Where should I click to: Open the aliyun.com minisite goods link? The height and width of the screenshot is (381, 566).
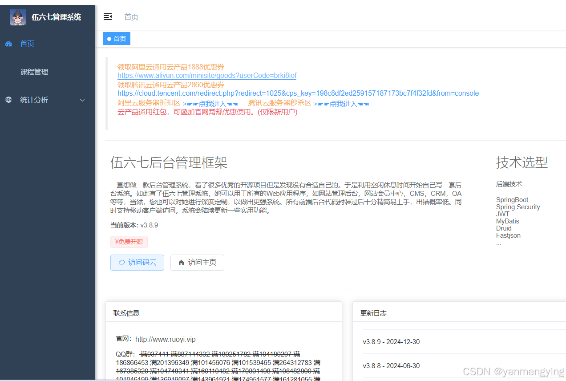207,76
